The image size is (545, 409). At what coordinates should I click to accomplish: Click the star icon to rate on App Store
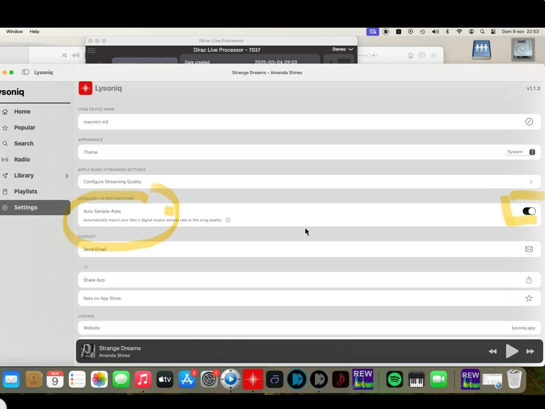tap(529, 298)
